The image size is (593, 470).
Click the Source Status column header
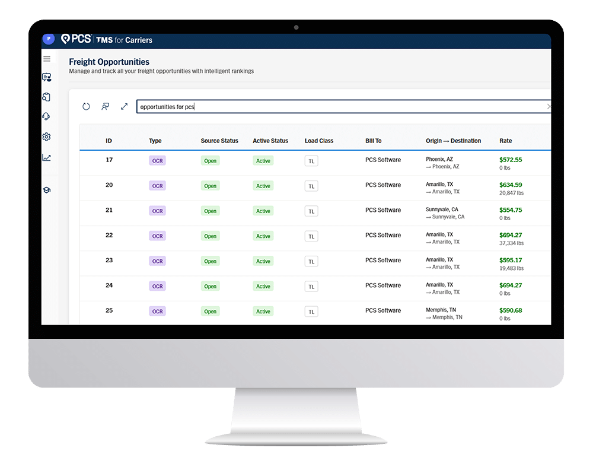click(x=219, y=141)
